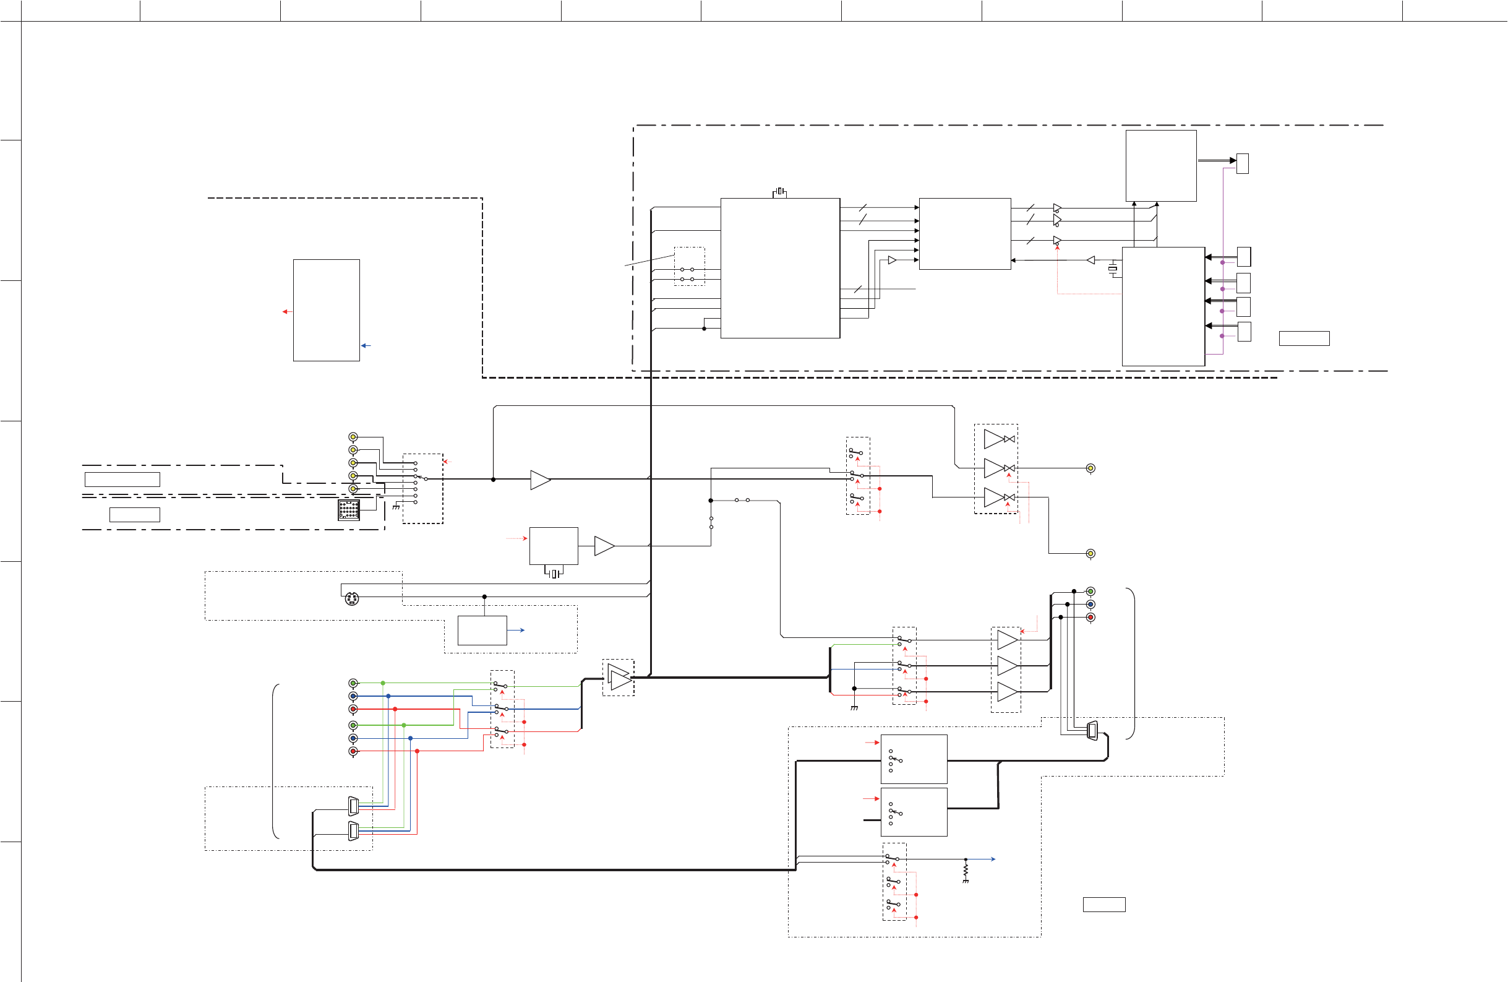Click the ground symbol beside the input selector box
1508x982 pixels.
coord(396,506)
